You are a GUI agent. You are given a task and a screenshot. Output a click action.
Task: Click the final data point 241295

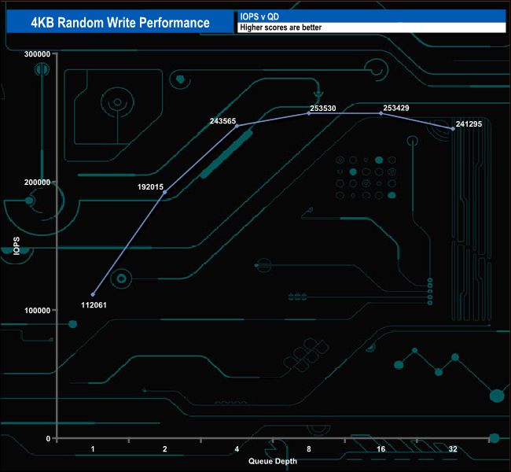[x=453, y=129]
